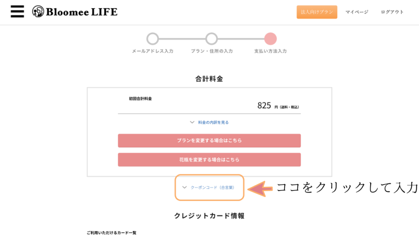Click the ご利用いただけるカード一覧 text
The height and width of the screenshot is (236, 419).
(111, 233)
